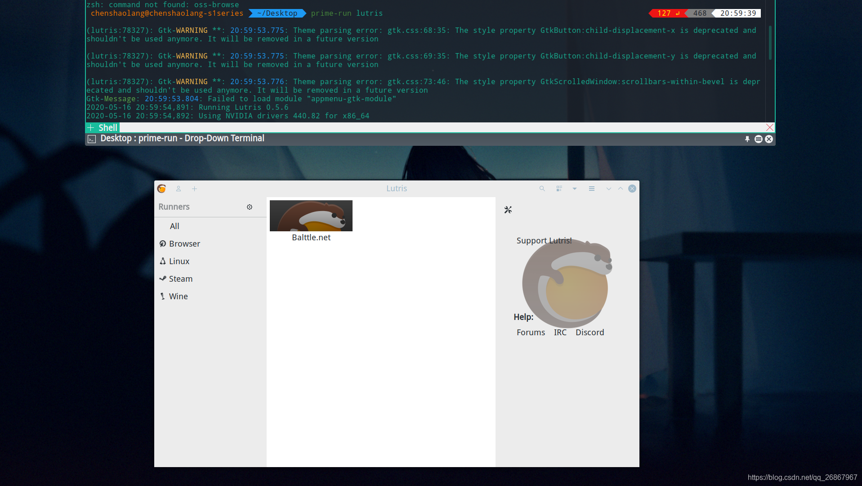Click the 'Running Lutris 0.5.6' log line
Viewport: 862px width, 486px height.
pyautogui.click(x=188, y=108)
